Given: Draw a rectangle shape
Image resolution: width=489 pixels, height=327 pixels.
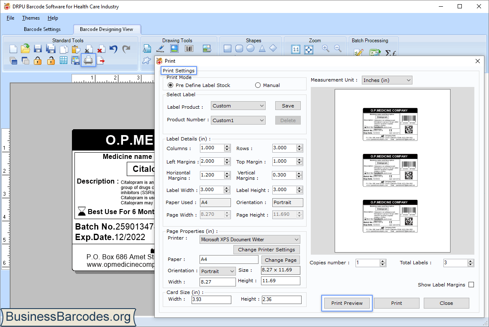Looking at the screenshot, I should click(x=228, y=49).
